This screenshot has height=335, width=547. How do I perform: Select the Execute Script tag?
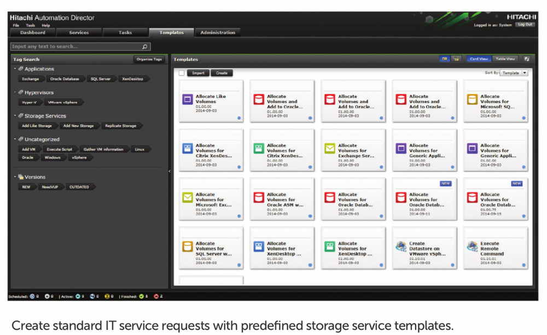point(60,149)
